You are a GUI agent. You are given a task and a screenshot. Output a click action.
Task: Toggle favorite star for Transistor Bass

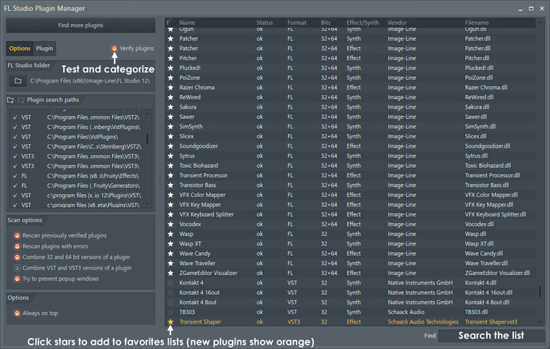[x=170, y=185]
